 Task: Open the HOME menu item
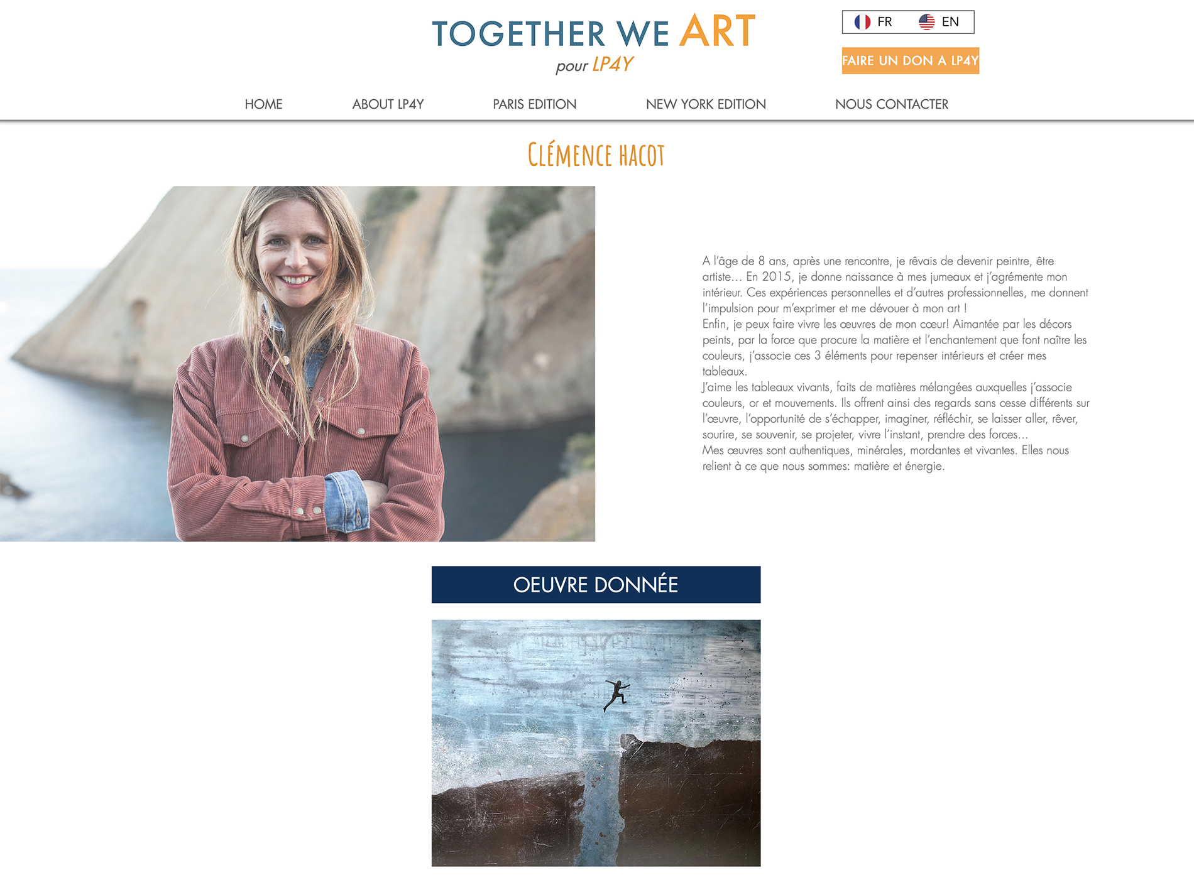click(263, 104)
